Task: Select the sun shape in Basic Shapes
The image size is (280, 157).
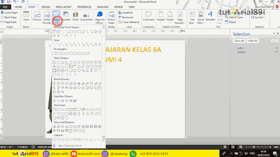Action: (87, 71)
